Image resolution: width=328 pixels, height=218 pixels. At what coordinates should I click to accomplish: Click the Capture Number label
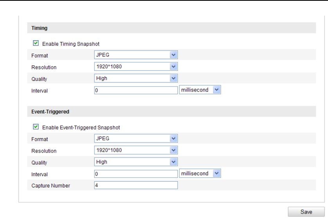pyautogui.click(x=51, y=186)
